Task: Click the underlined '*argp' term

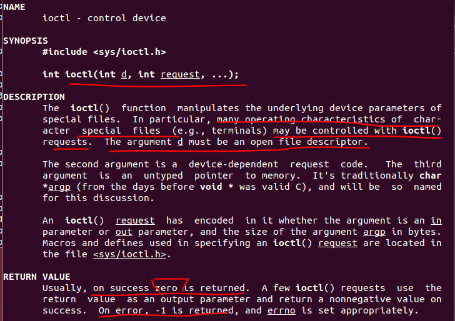Action: pyautogui.click(x=57, y=187)
